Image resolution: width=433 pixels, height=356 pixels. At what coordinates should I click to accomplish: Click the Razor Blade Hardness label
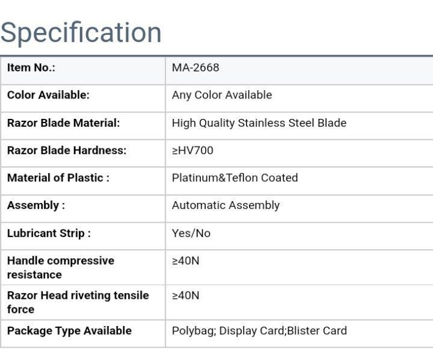point(67,151)
